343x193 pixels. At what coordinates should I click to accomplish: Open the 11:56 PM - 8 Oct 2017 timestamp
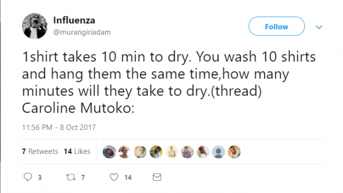59,127
